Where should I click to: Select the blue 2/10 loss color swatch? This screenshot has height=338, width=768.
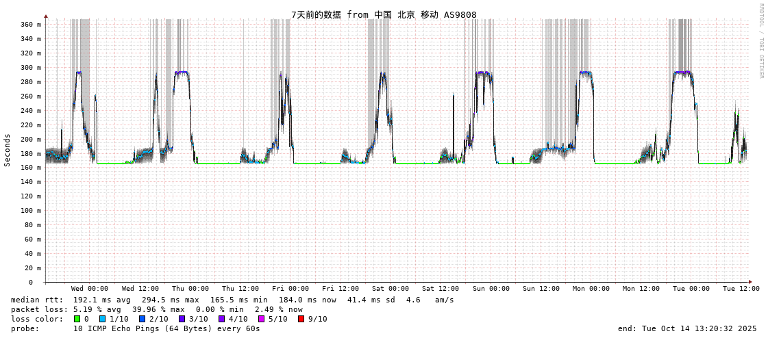(142, 319)
